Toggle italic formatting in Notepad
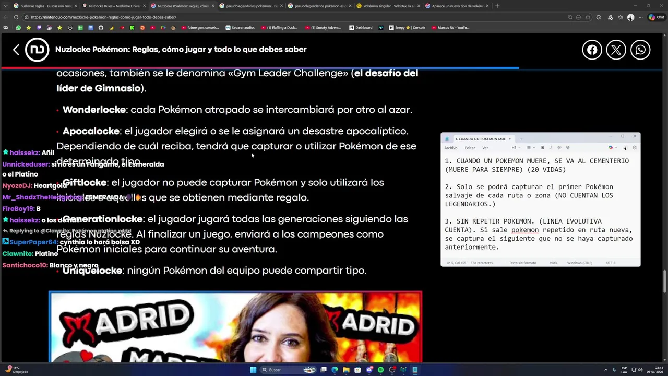This screenshot has height=376, width=668. (x=551, y=148)
